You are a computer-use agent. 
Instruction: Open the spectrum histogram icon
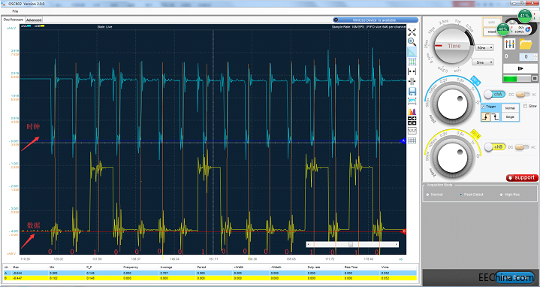[412, 111]
